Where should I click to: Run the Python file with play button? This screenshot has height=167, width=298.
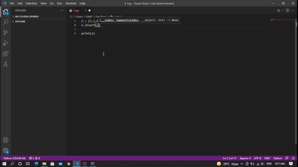point(278,11)
